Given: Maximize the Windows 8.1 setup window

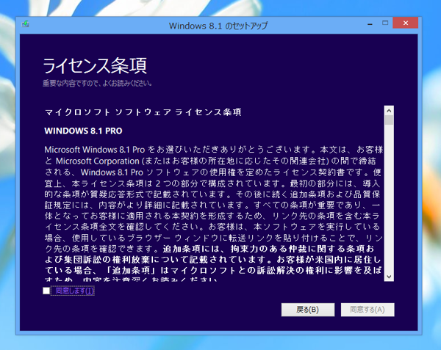Looking at the screenshot, I should click(x=385, y=23).
